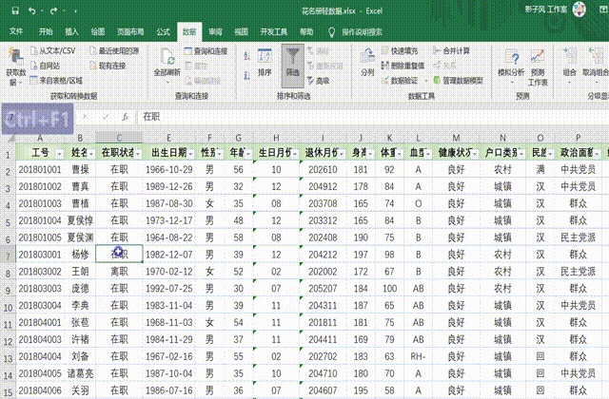This screenshot has height=399, width=609.
Task: Expand the 健康状况 filter dropdown
Action: click(x=475, y=154)
